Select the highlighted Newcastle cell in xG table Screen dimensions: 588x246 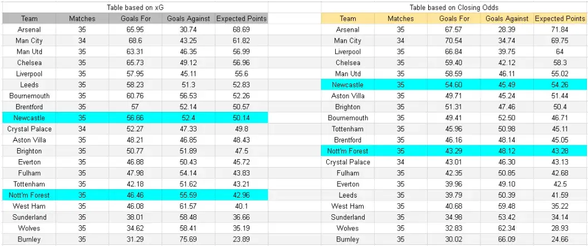tap(30, 118)
